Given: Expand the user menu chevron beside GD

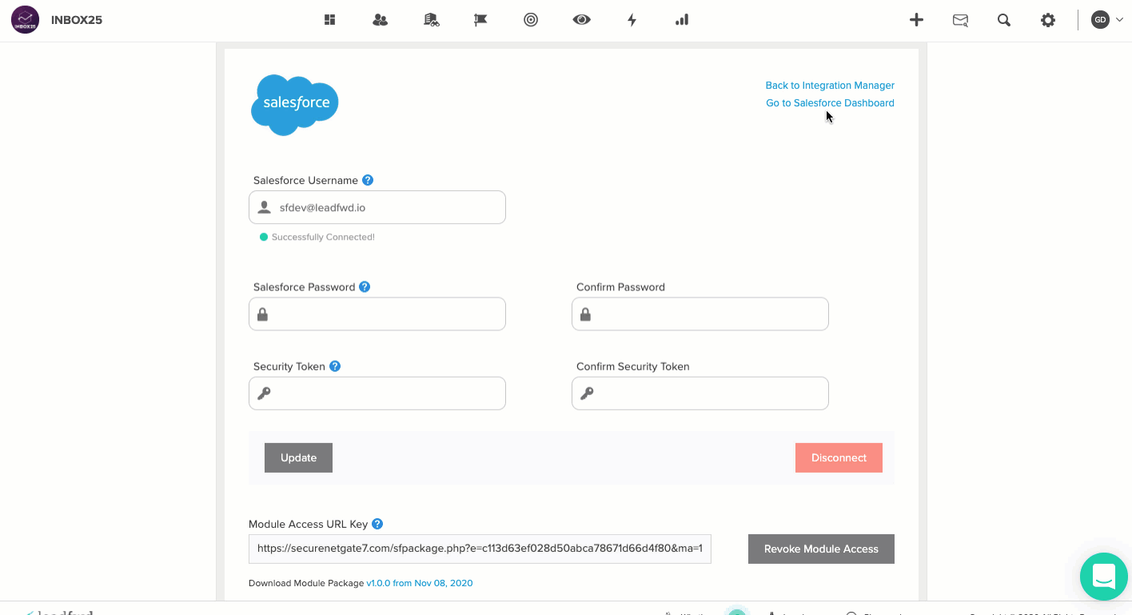Looking at the screenshot, I should [x=1119, y=20].
